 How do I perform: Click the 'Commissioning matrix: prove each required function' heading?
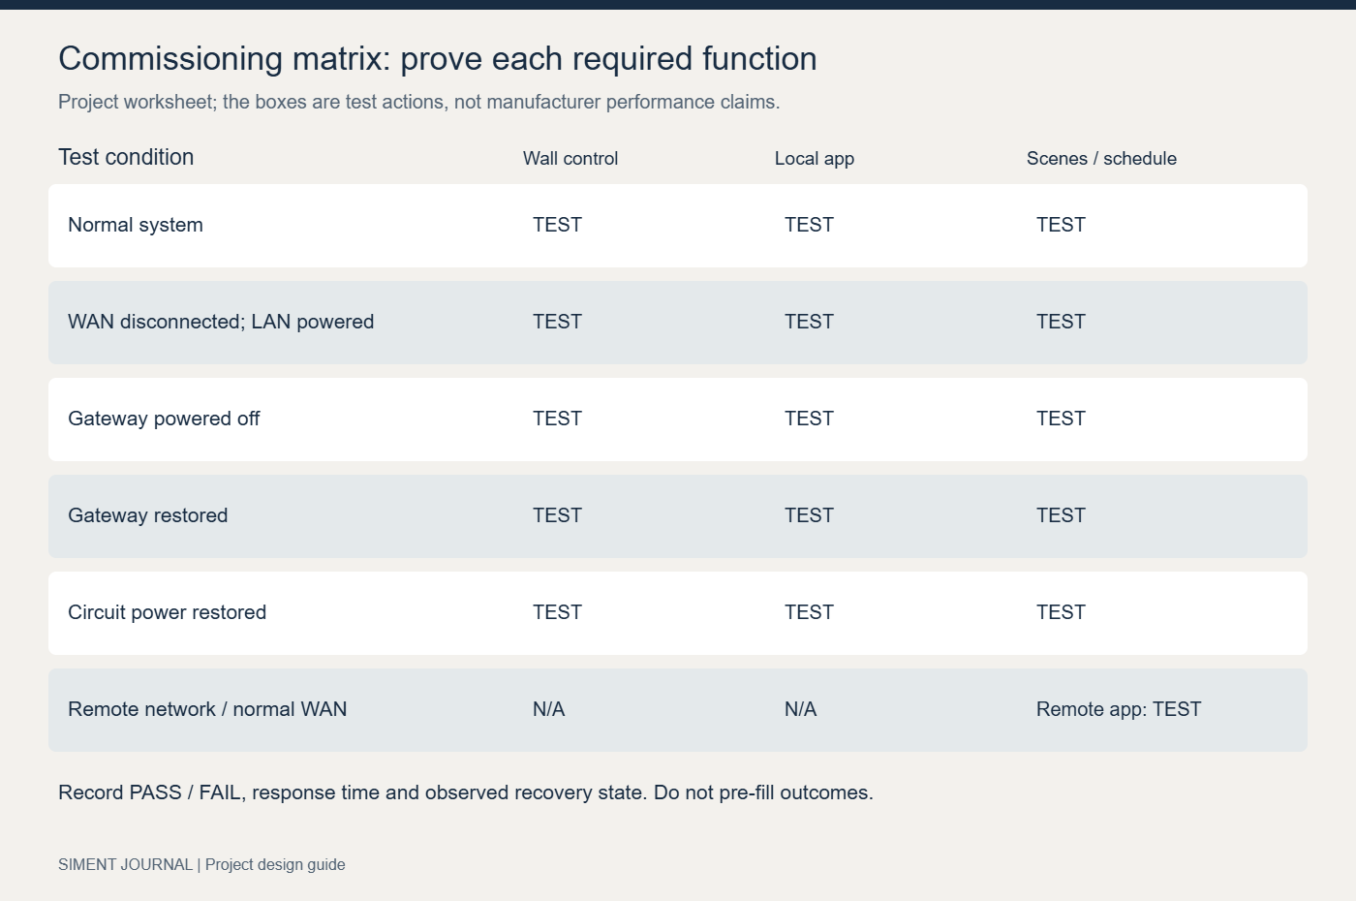pyautogui.click(x=438, y=59)
